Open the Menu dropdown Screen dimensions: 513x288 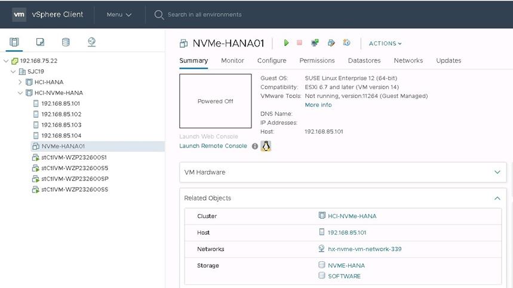(119, 15)
